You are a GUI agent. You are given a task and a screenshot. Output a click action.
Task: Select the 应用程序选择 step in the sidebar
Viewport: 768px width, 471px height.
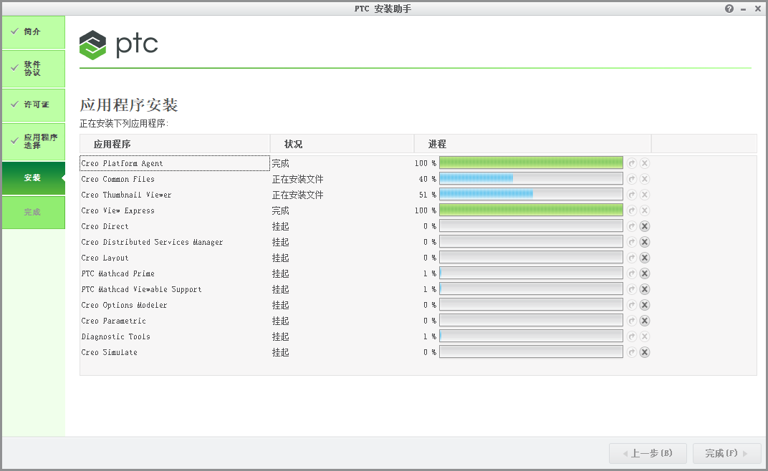click(32, 141)
